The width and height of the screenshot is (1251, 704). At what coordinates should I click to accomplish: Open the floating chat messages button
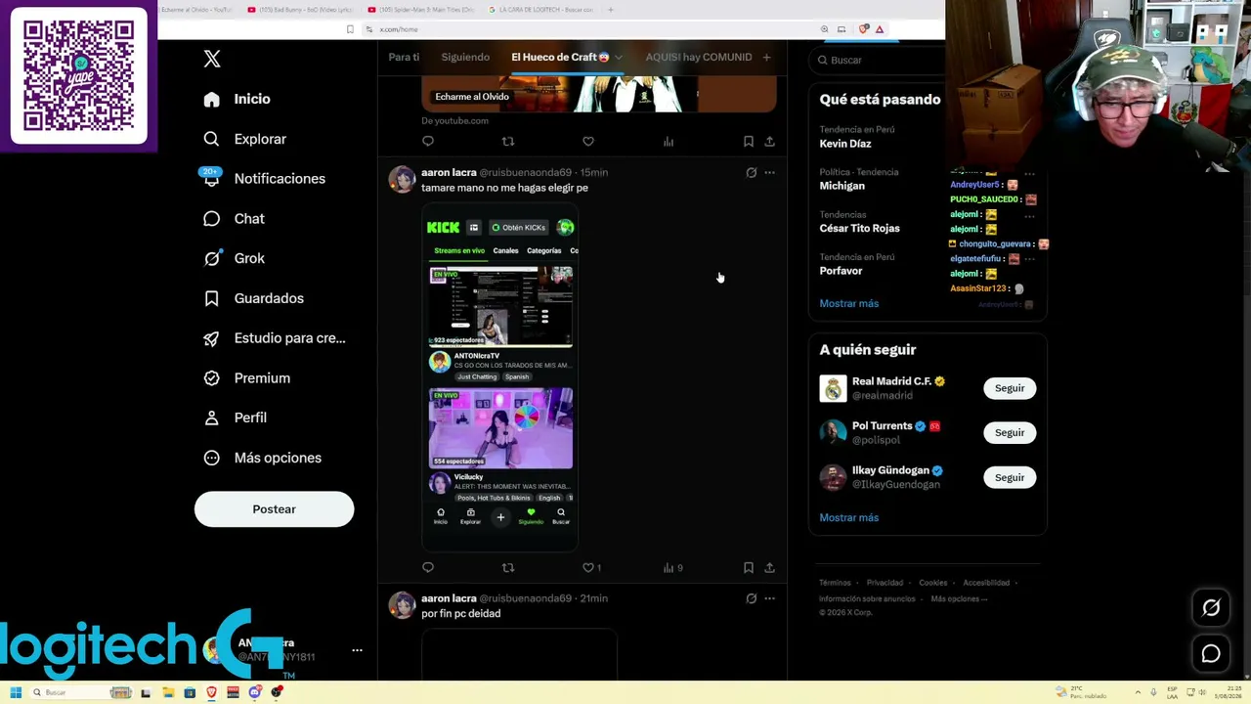pos(1211,654)
